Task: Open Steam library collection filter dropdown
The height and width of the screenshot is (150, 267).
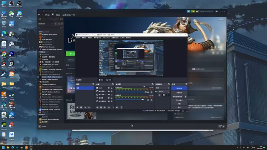Action: [46, 24]
